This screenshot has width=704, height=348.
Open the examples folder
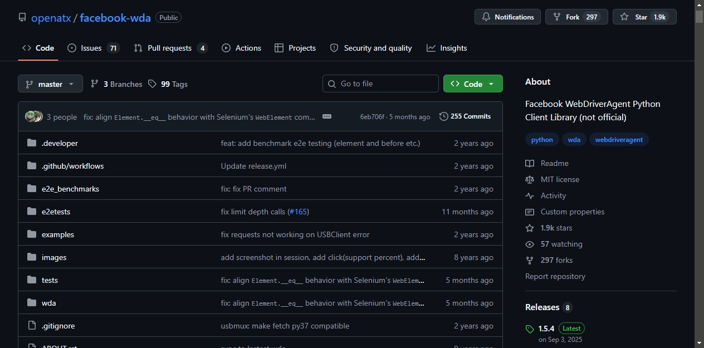click(58, 234)
